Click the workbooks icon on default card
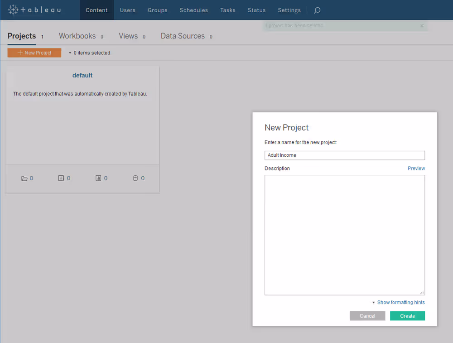Image resolution: width=453 pixels, height=343 pixels. coord(61,179)
